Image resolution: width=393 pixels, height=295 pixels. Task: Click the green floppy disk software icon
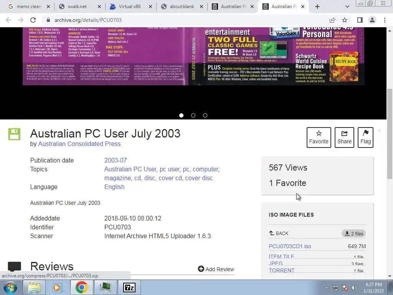[x=14, y=134]
